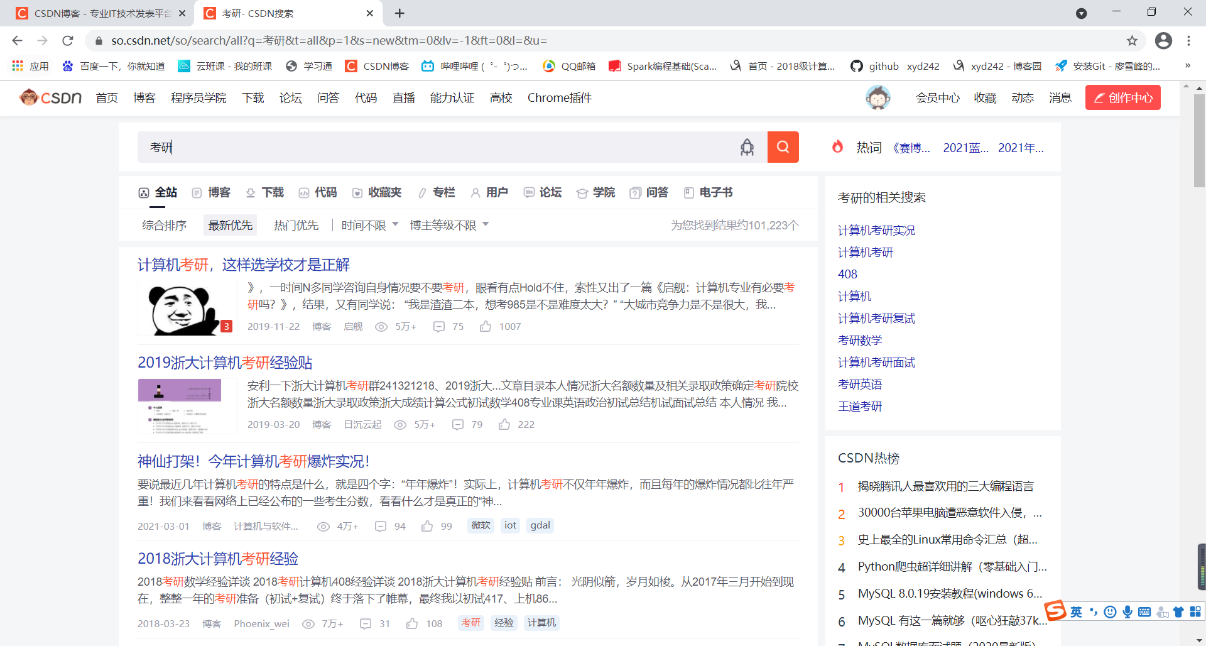Open the 百度一下 bookmark

pos(113,66)
